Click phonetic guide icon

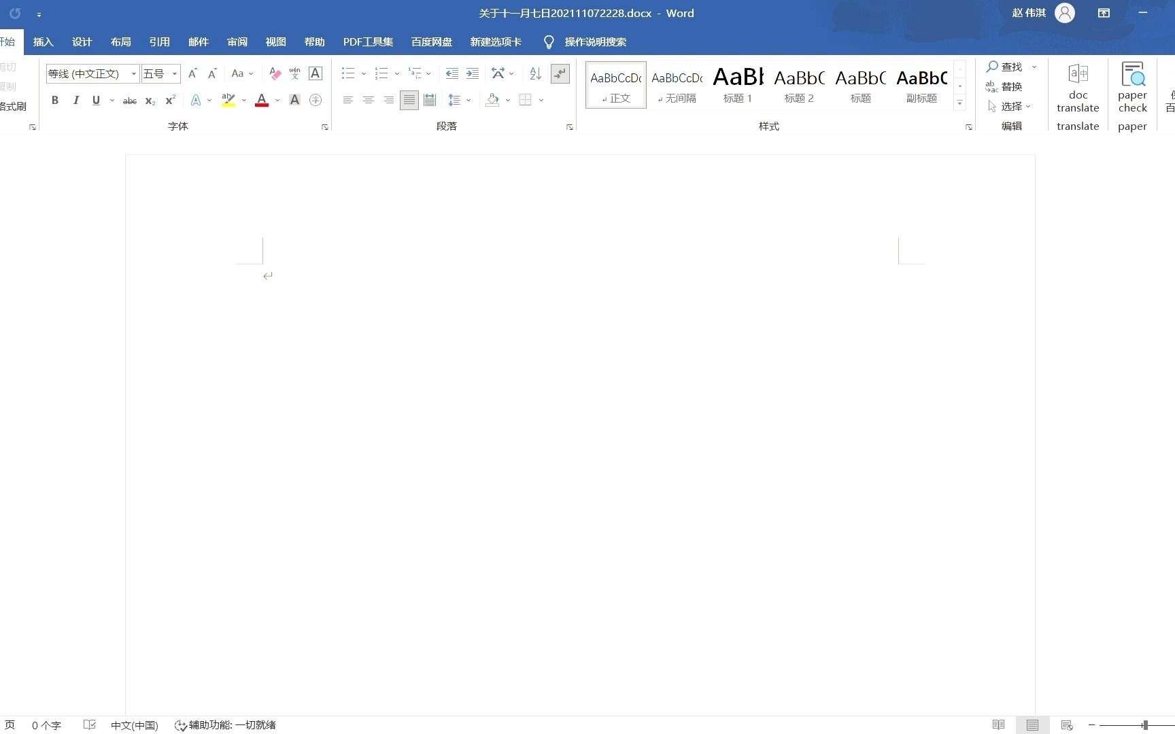[x=294, y=73]
